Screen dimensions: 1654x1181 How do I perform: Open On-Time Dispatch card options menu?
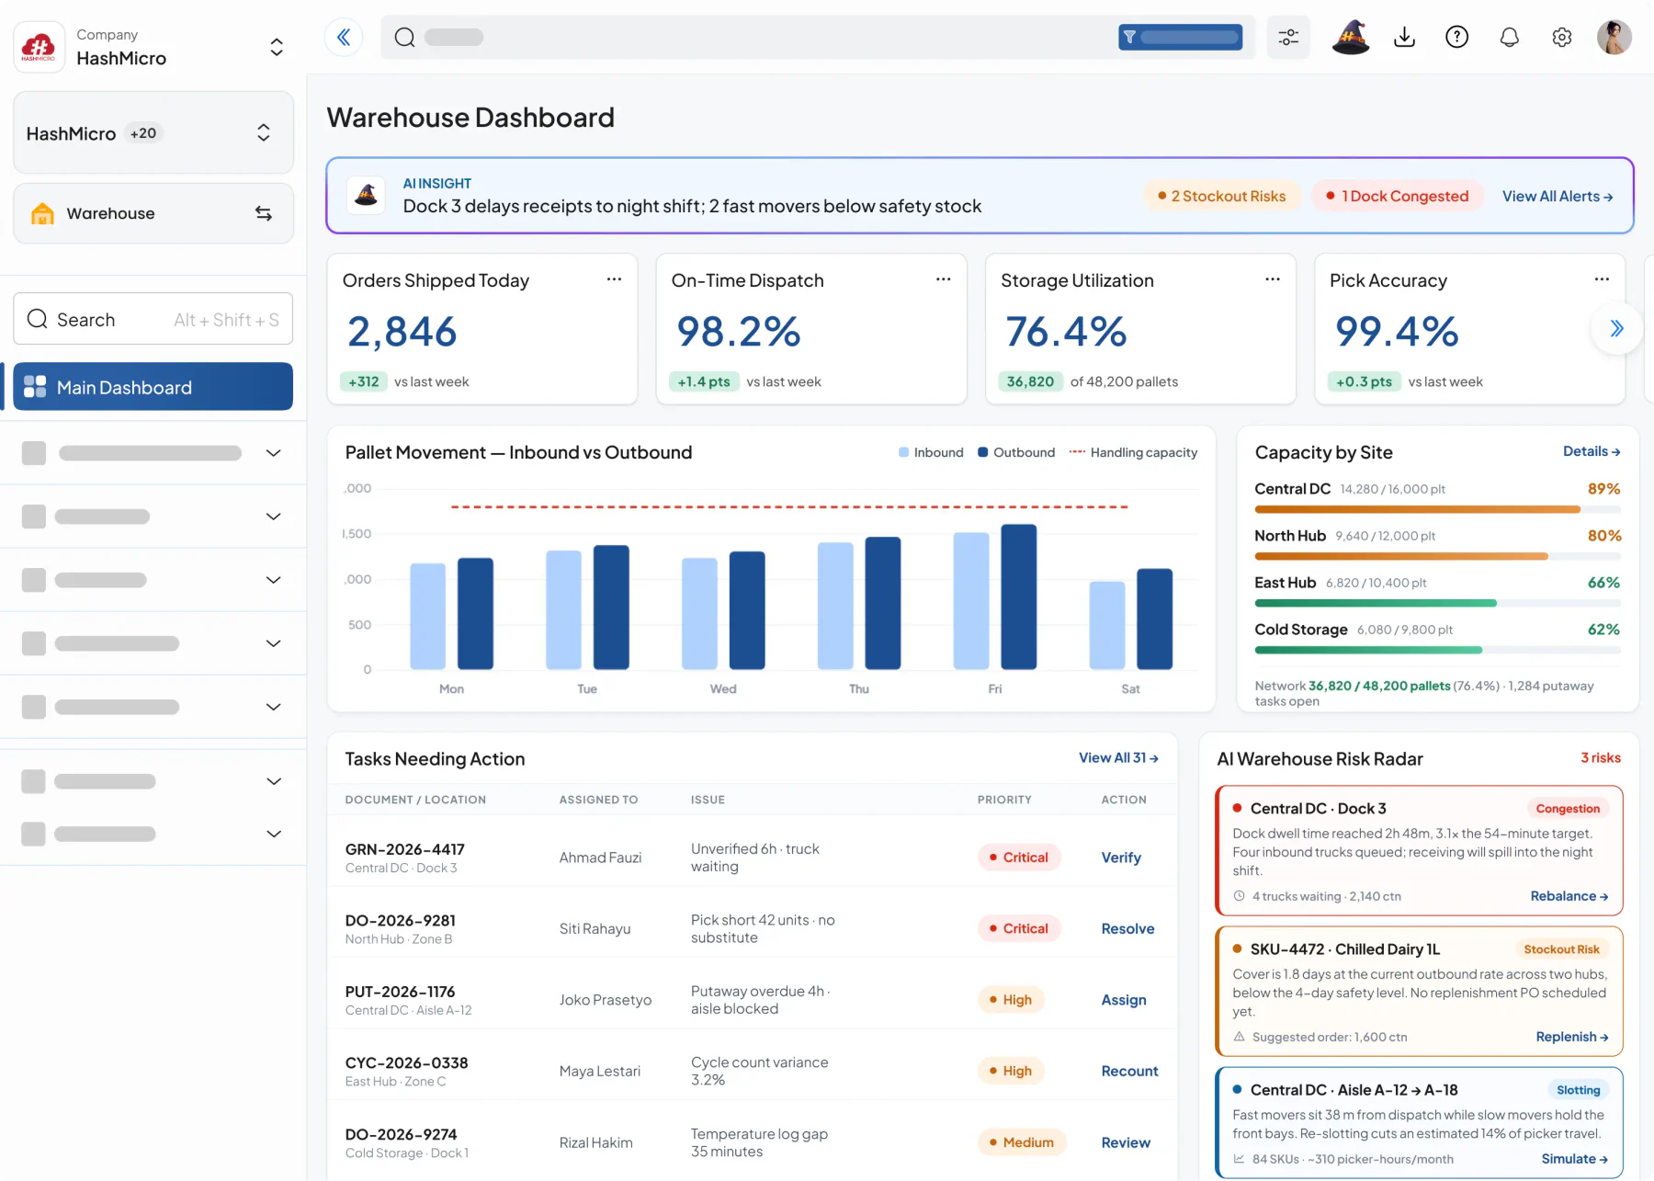point(943,279)
